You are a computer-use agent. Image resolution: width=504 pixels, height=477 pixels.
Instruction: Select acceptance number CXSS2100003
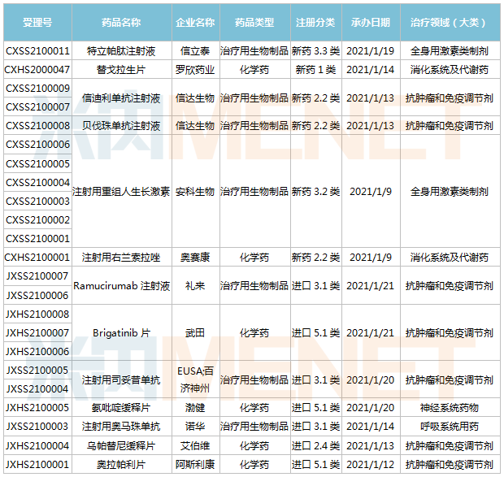pyautogui.click(x=37, y=201)
